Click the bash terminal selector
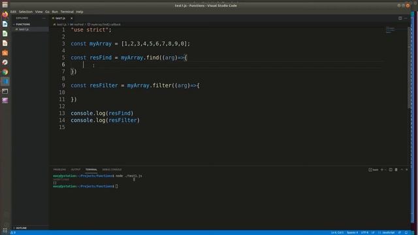The image size is (418, 235). 373,170
